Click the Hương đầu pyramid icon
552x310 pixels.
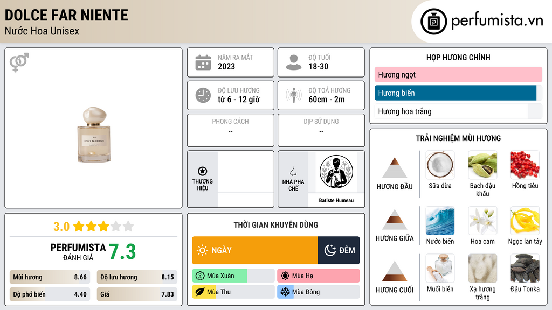click(395, 168)
